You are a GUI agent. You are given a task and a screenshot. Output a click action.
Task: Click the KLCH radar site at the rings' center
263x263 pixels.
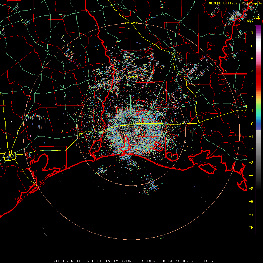(x=131, y=131)
